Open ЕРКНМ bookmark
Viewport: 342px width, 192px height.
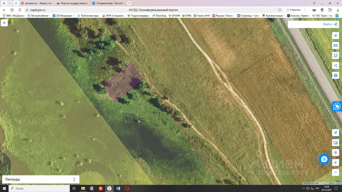point(174,16)
